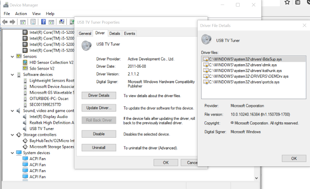310x189 pixels.
Task: Click OK in USB TV Tuner Properties
Action: click(166, 162)
